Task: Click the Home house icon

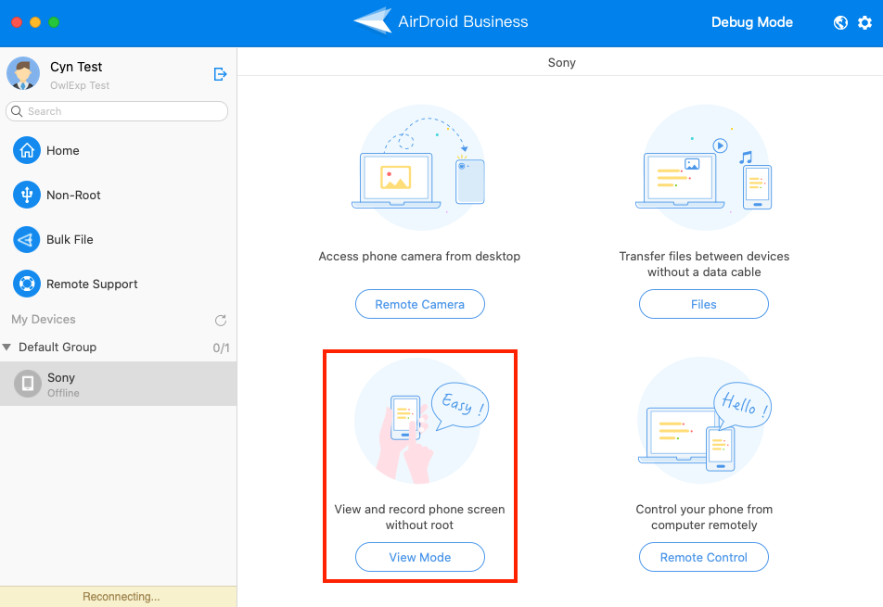Action: (x=27, y=150)
